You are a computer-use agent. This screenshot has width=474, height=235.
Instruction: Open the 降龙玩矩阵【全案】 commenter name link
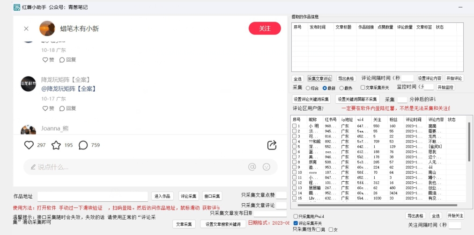pos(66,79)
